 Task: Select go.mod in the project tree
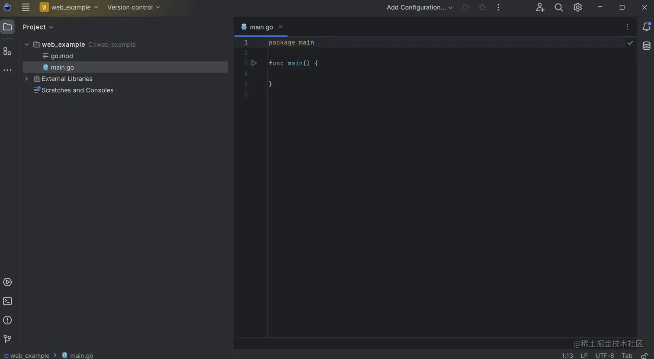click(62, 56)
